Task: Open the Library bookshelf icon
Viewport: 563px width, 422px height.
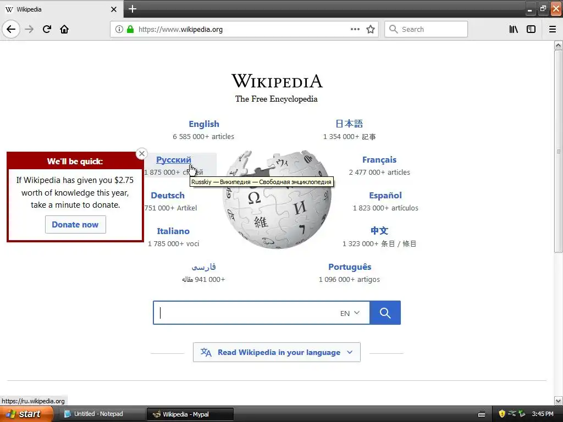Action: 514,29
